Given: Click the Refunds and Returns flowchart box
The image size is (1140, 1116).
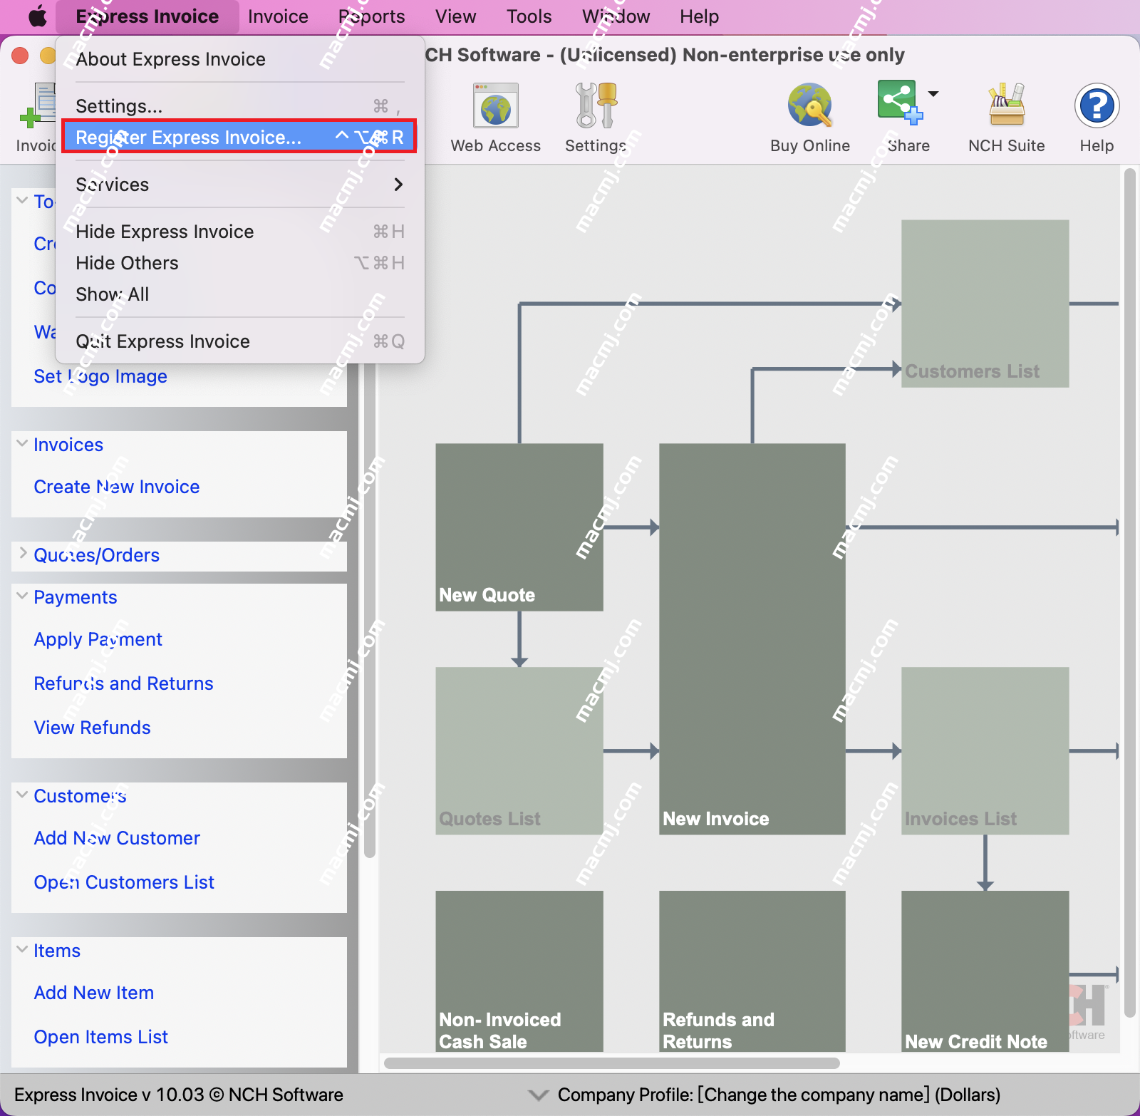Looking at the screenshot, I should (752, 971).
